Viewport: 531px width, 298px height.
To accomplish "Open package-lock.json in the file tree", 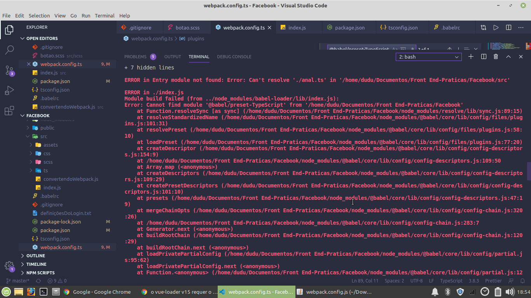I will [x=61, y=222].
